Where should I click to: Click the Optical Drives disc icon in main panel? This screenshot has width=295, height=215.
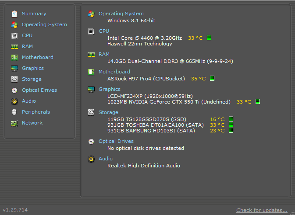tap(91, 142)
